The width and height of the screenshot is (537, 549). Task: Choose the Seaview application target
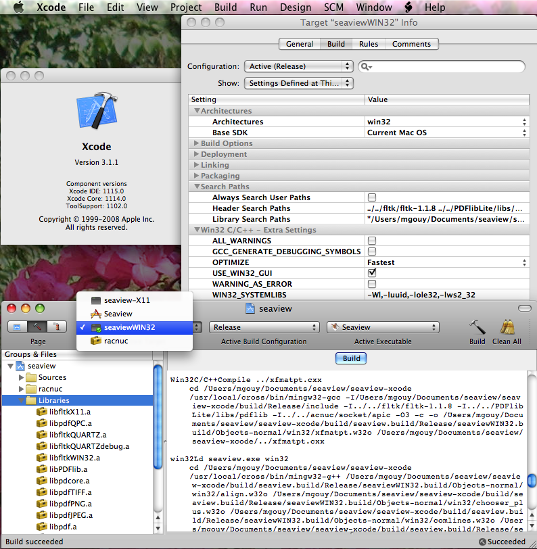point(118,314)
